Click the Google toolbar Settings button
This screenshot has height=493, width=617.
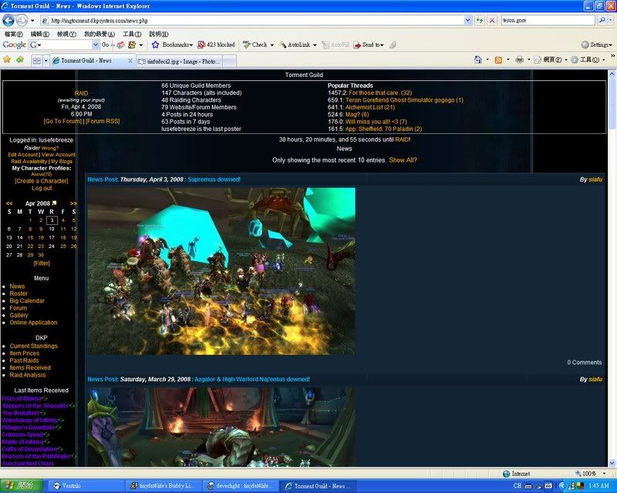click(596, 45)
